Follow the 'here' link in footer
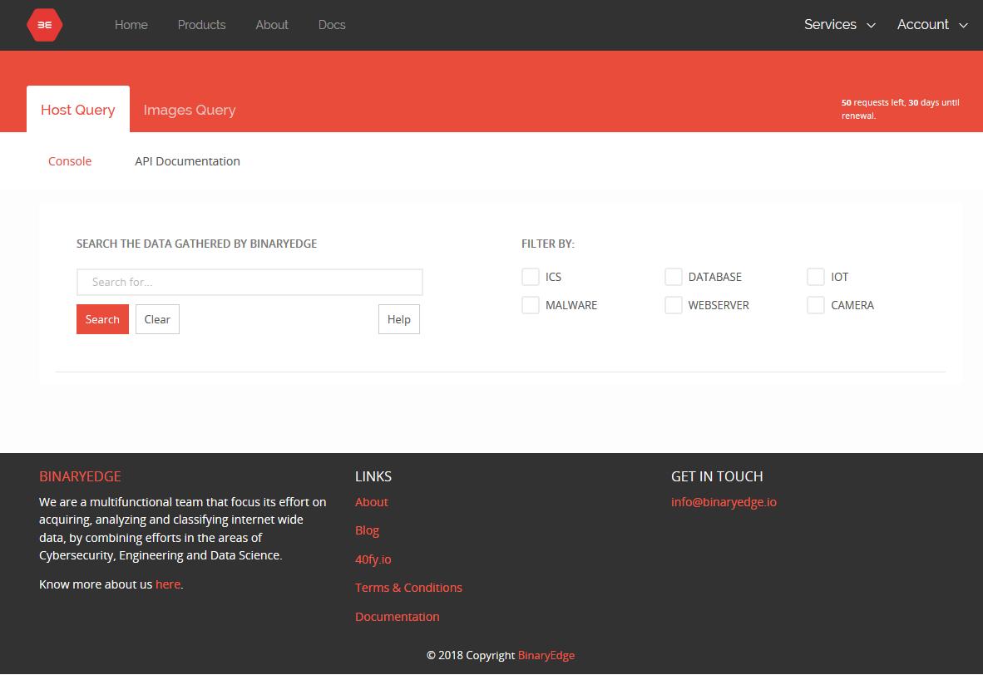Image resolution: width=983 pixels, height=675 pixels. tap(168, 584)
